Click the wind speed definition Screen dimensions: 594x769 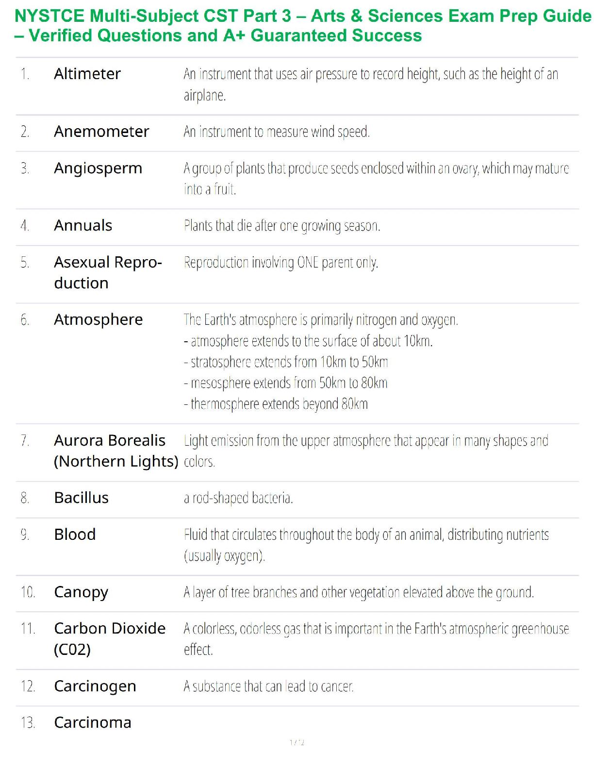[x=277, y=132]
